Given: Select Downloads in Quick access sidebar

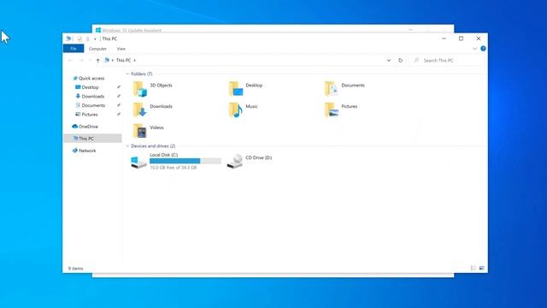Looking at the screenshot, I should click(x=93, y=97).
